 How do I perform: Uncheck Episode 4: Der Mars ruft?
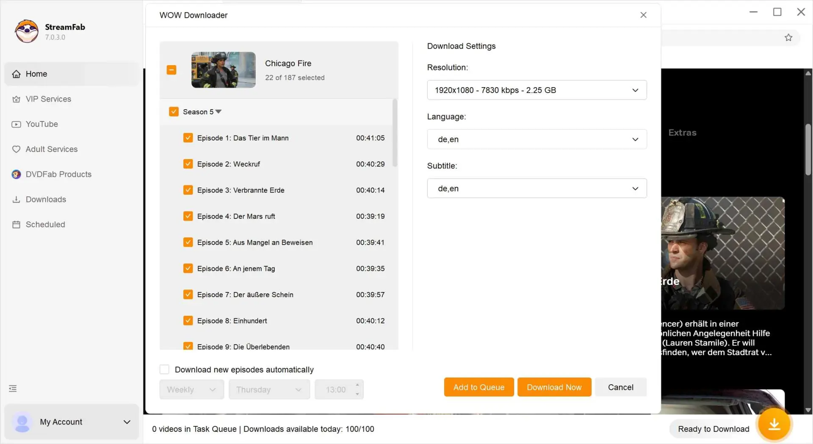click(x=188, y=216)
